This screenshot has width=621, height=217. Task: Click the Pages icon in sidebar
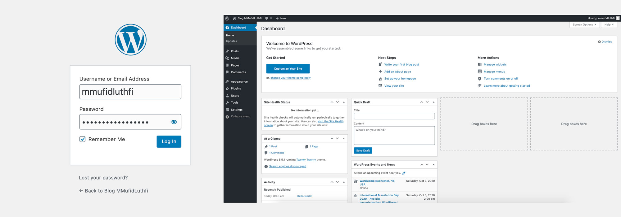coord(227,65)
